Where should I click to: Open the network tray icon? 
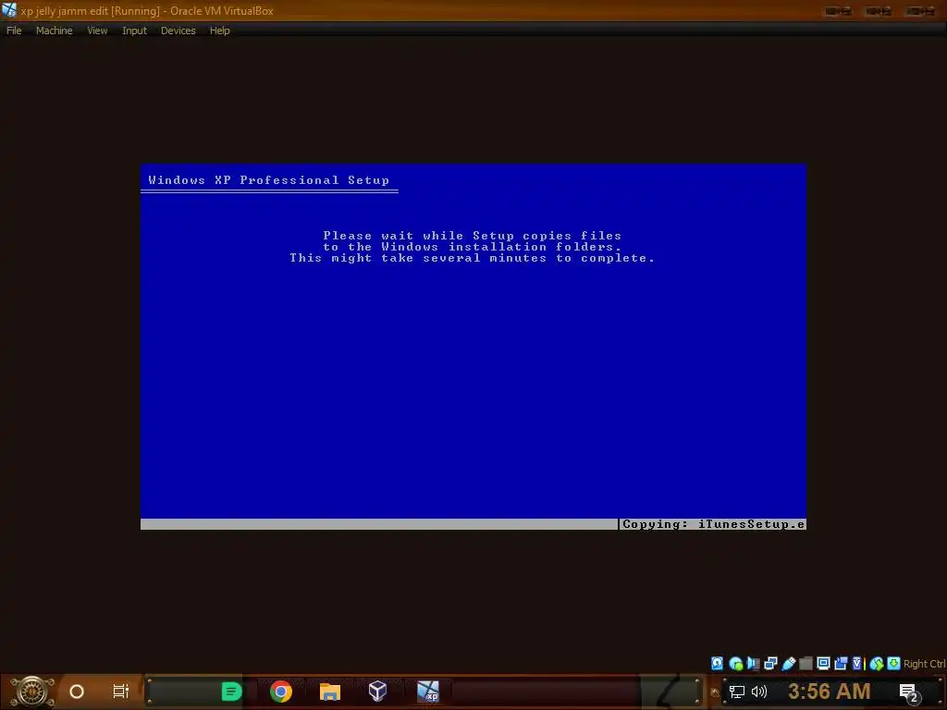coord(737,692)
